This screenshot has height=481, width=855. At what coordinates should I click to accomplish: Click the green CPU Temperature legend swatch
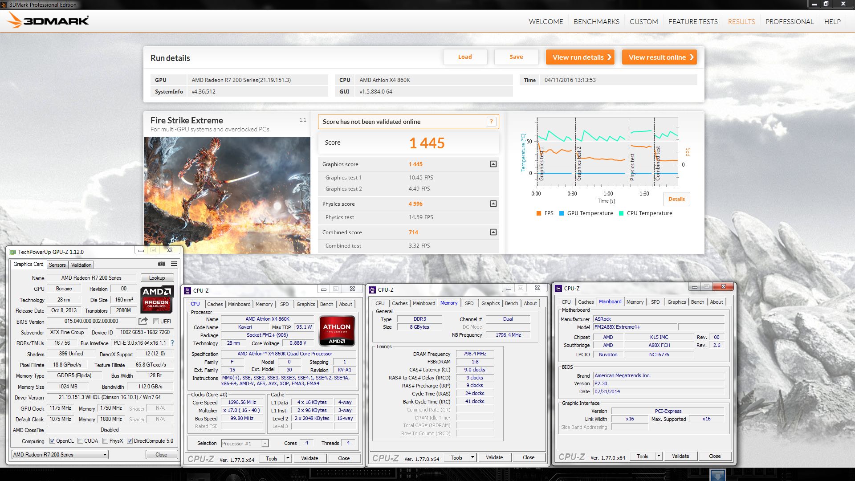pos(621,213)
